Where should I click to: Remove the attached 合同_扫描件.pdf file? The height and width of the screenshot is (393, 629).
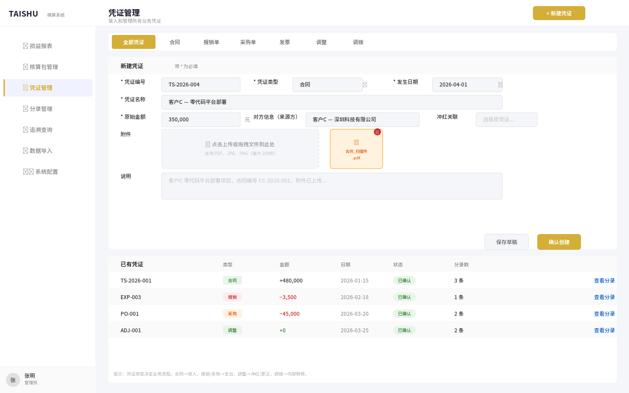[377, 132]
